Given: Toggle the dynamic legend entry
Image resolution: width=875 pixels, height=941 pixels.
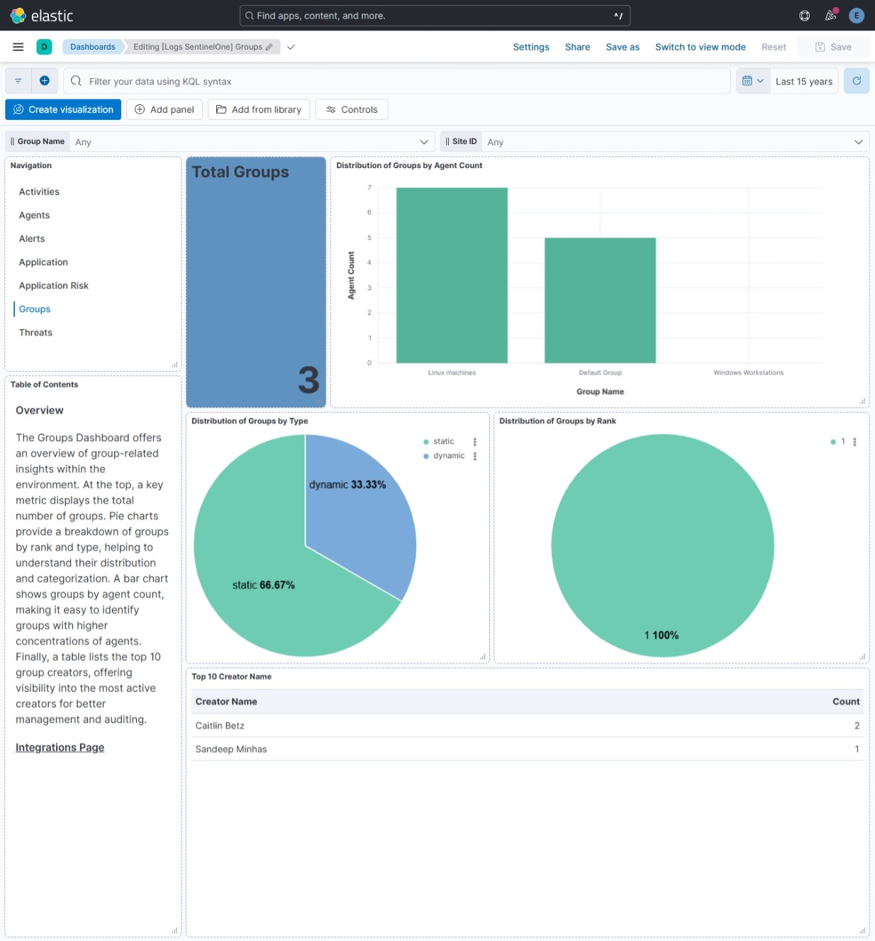Looking at the screenshot, I should (x=447, y=455).
